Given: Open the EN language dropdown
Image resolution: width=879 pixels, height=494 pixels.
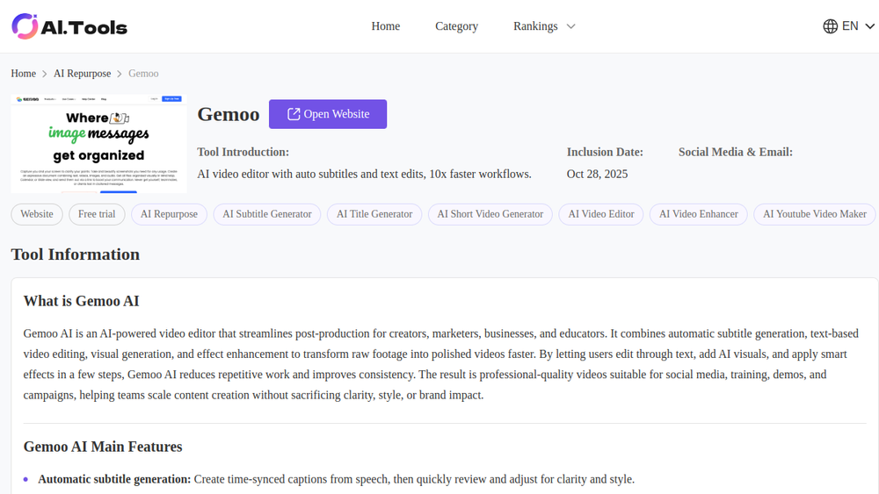Looking at the screenshot, I should (849, 26).
